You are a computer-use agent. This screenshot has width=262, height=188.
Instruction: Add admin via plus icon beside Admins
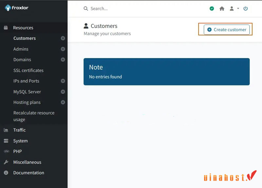pyautogui.click(x=63, y=49)
